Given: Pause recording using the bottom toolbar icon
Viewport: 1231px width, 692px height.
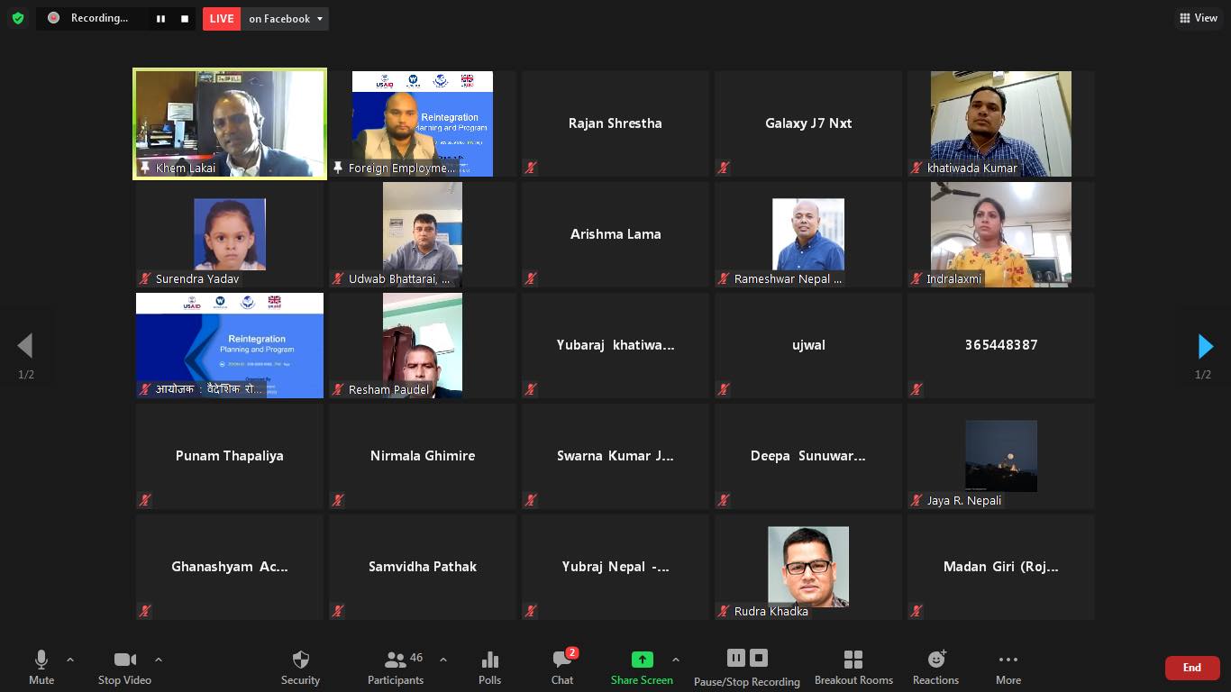Looking at the screenshot, I should [735, 658].
